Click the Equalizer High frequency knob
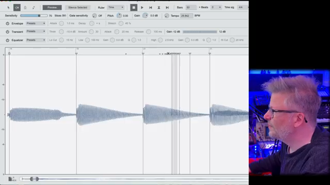Image resolution: width=330 pixels, height=185 pixels. pos(160,40)
